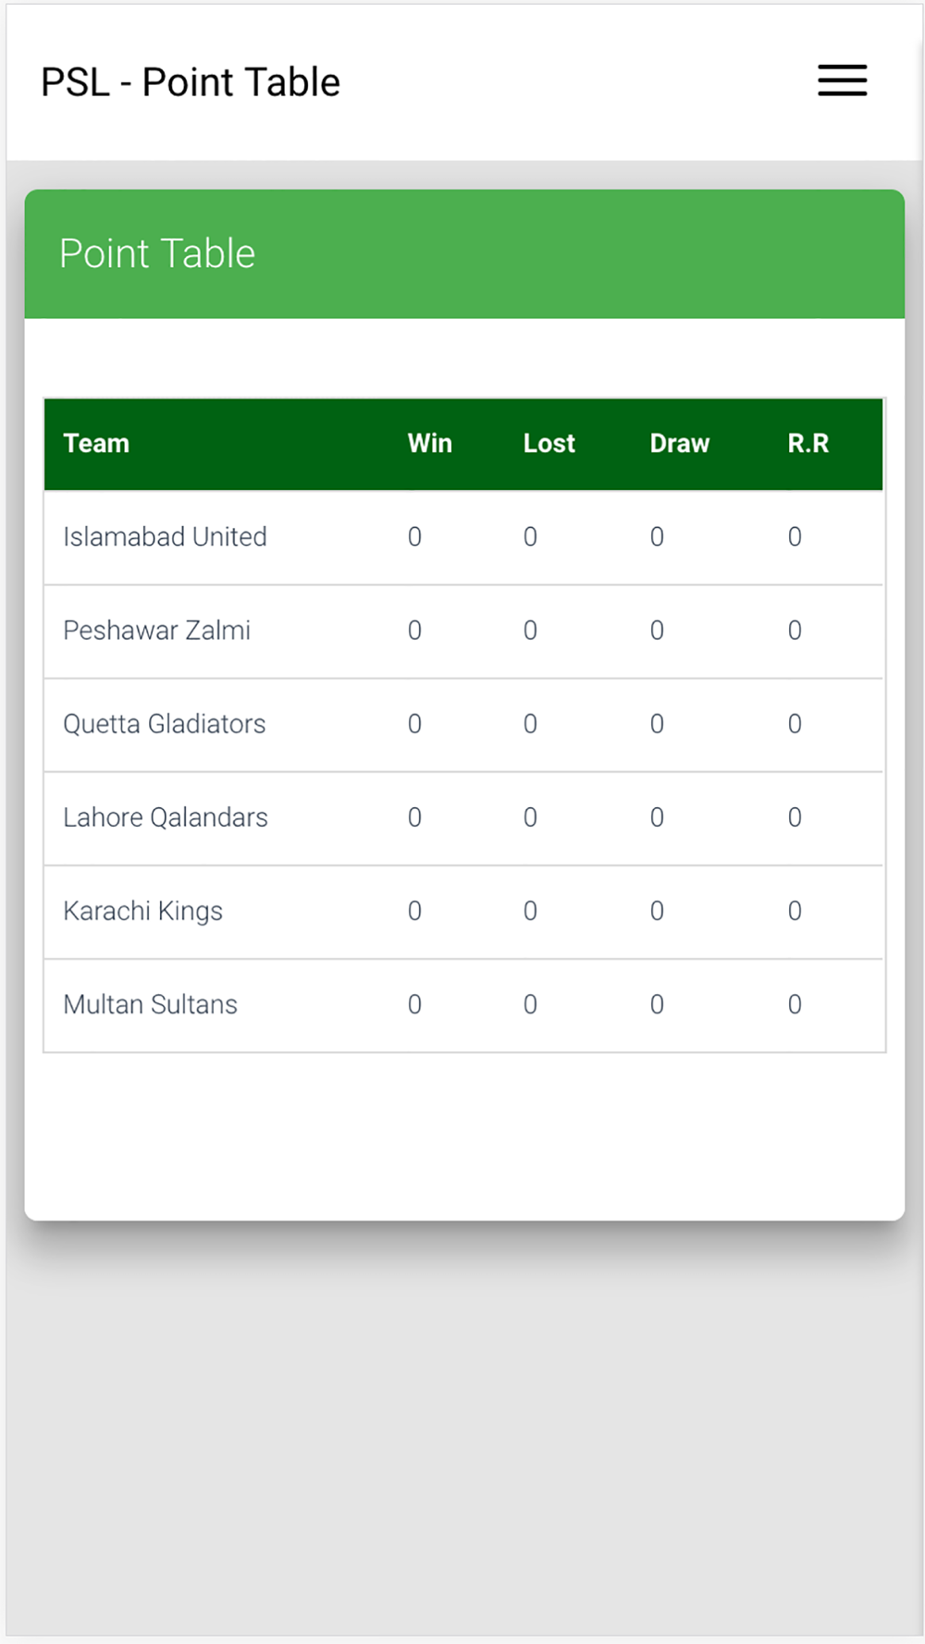Select the Multan Sultans team name
925x1644 pixels.
point(150,1004)
